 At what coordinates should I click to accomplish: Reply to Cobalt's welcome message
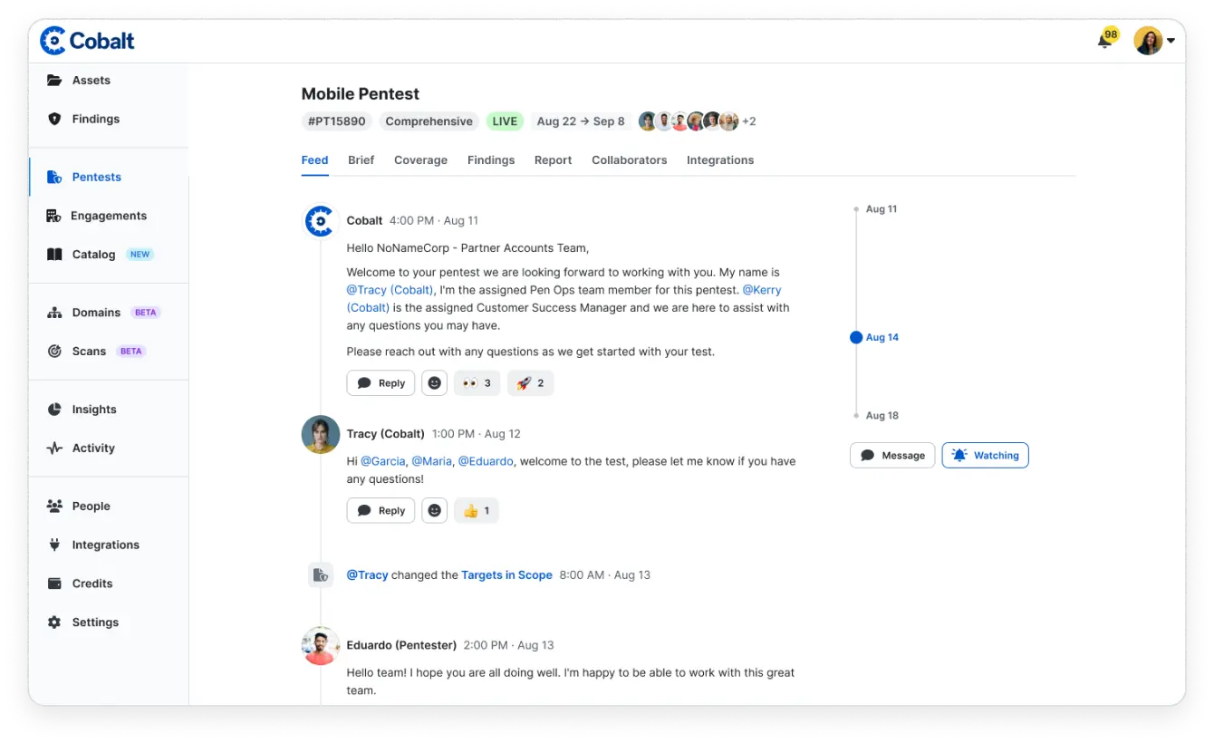pos(381,383)
